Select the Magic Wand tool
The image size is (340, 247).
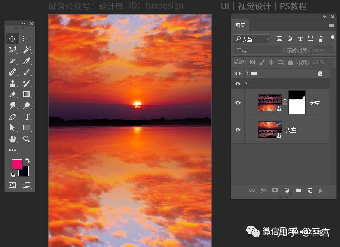pos(27,50)
